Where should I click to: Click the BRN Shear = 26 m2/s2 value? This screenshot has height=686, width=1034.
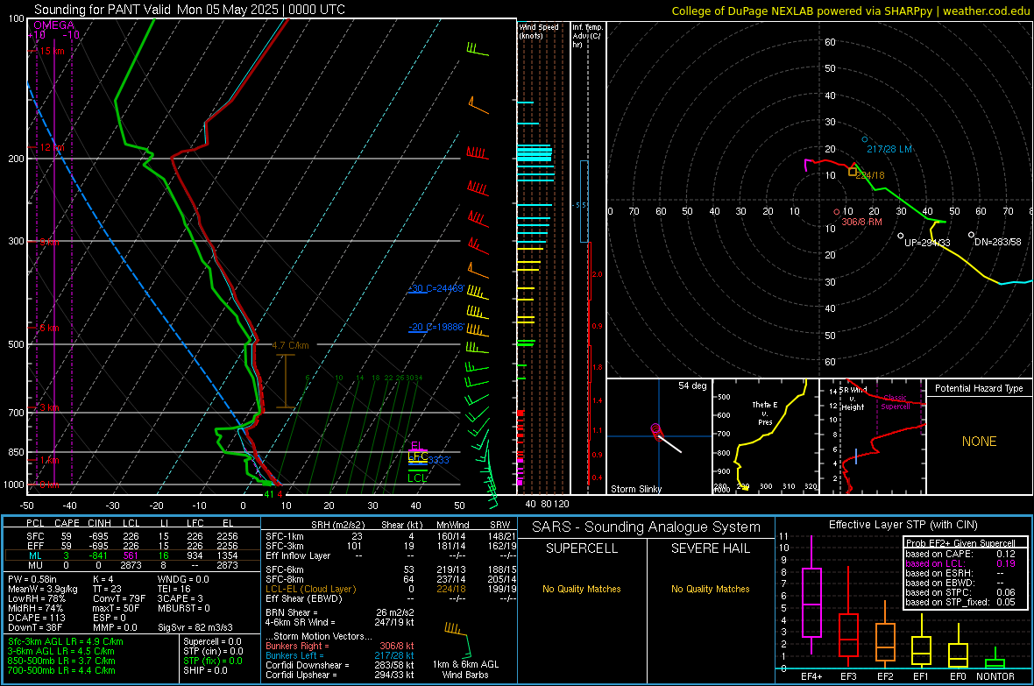(340, 612)
